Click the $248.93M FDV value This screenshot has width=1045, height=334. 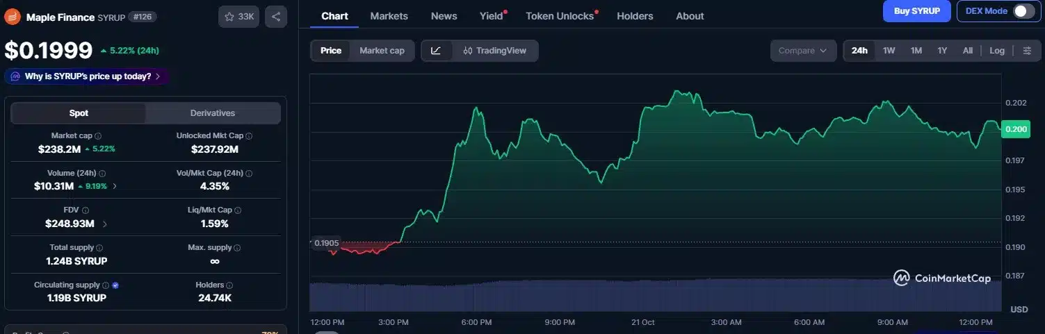tap(70, 224)
